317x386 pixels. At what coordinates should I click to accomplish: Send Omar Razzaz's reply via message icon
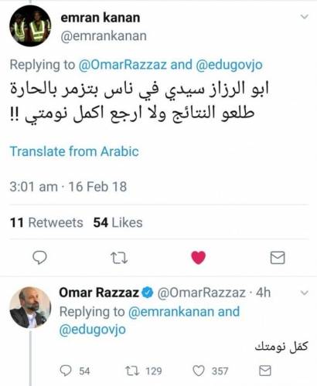(x=265, y=371)
